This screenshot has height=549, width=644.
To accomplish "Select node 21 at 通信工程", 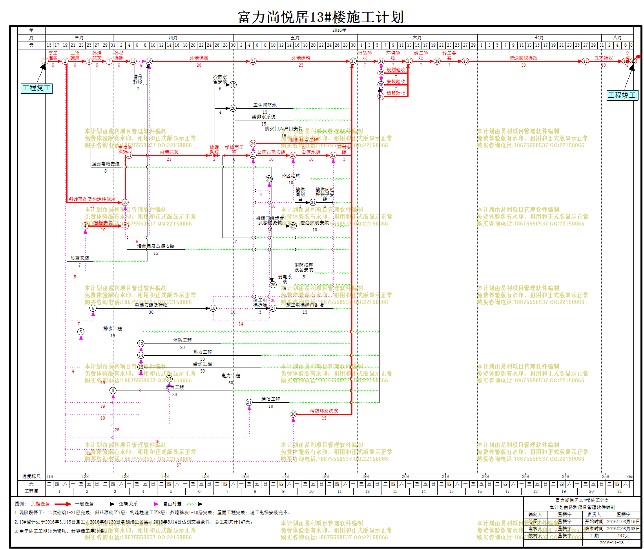I will (x=249, y=402).
